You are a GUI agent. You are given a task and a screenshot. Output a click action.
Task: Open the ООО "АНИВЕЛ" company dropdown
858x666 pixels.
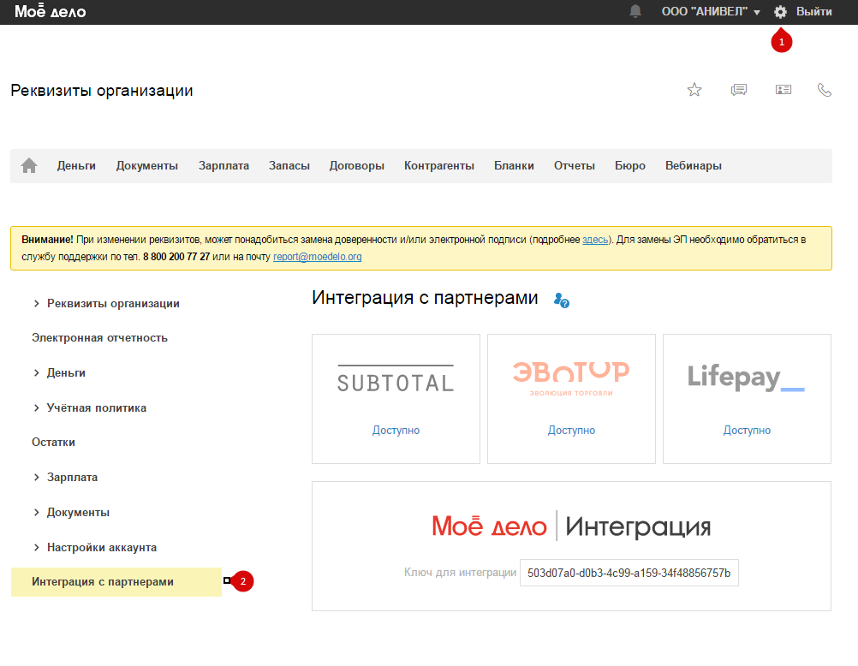(x=711, y=11)
